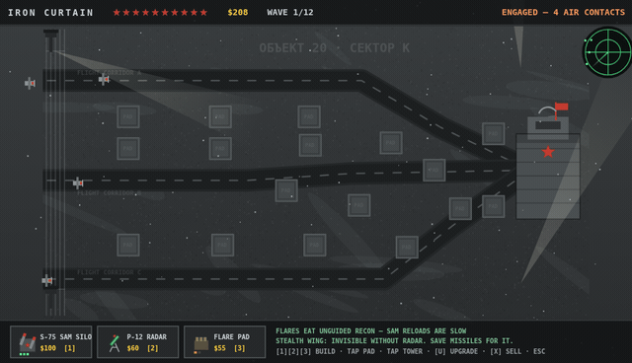Click the ESC hint text
The image size is (632, 363).
pos(539,351)
